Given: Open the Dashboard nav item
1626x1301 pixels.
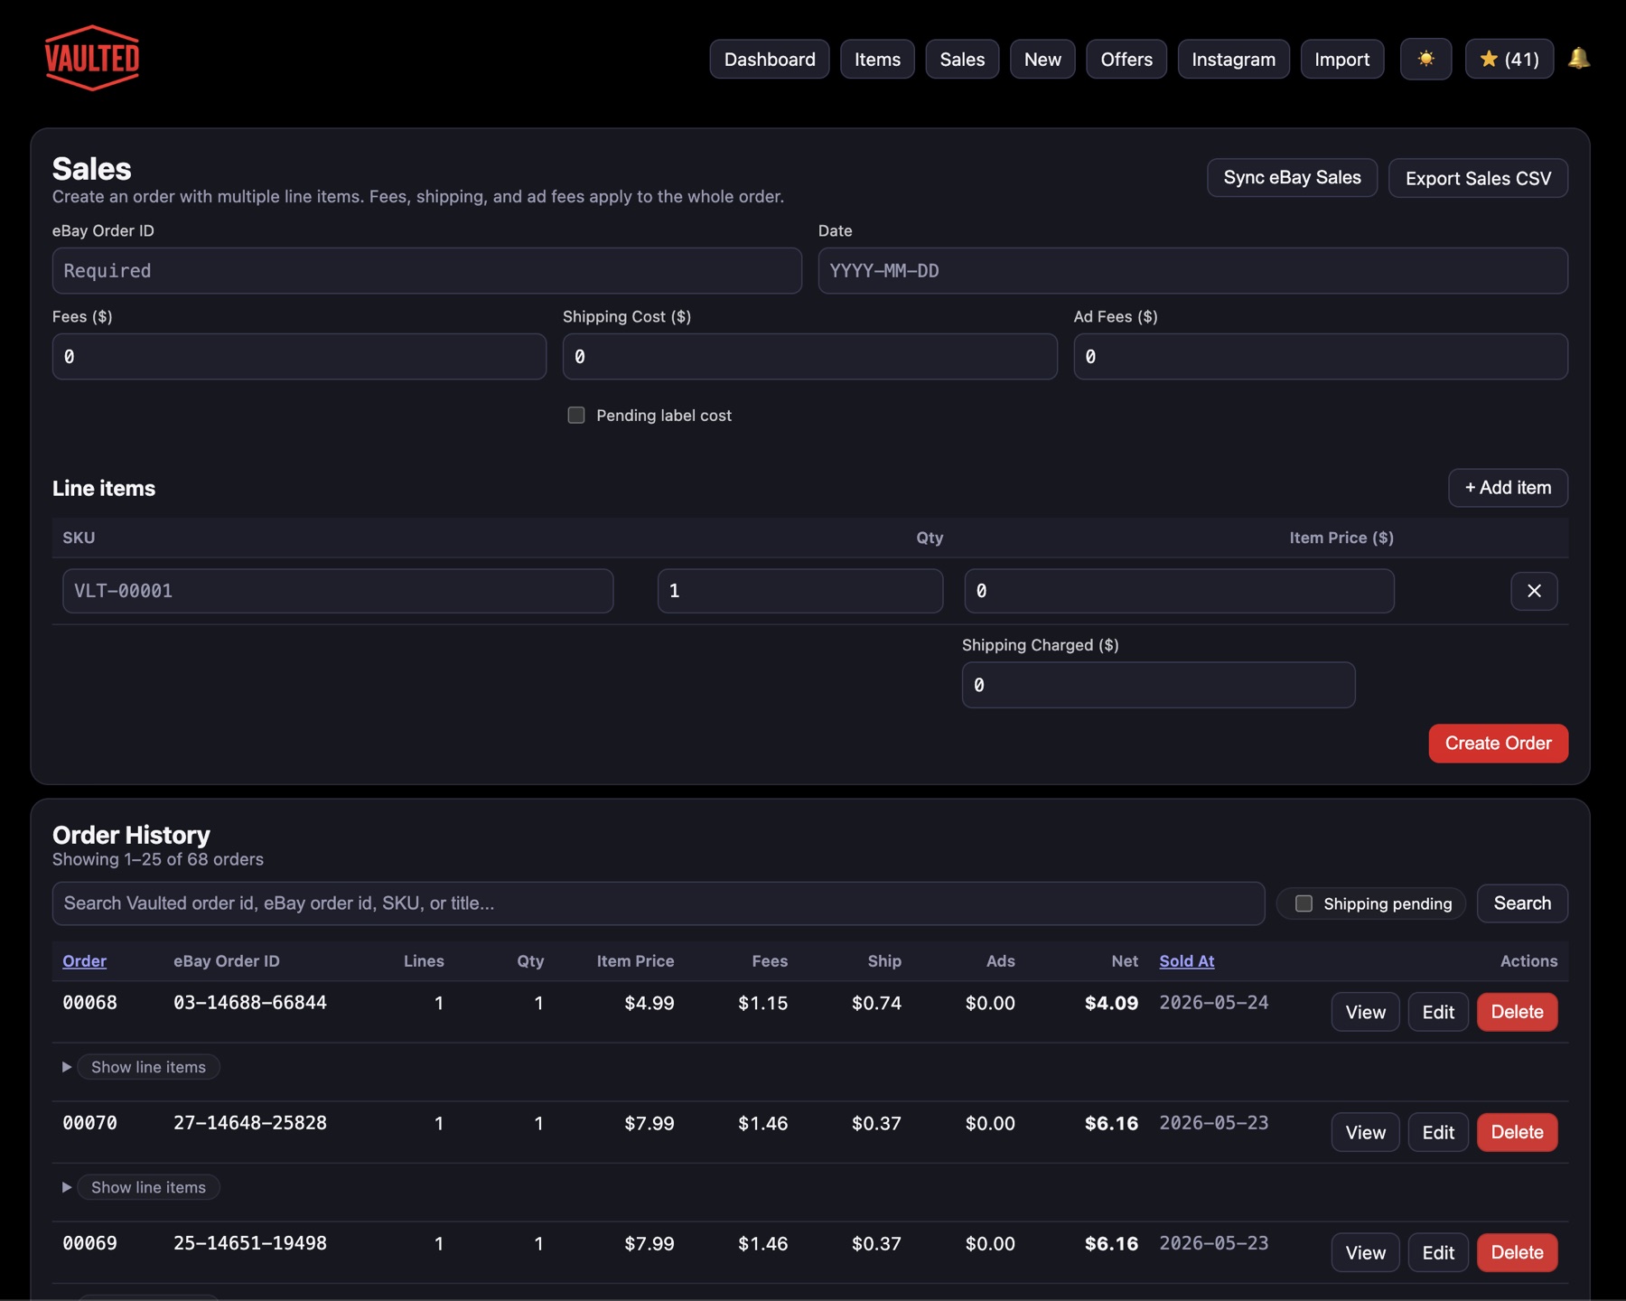Looking at the screenshot, I should pos(770,59).
